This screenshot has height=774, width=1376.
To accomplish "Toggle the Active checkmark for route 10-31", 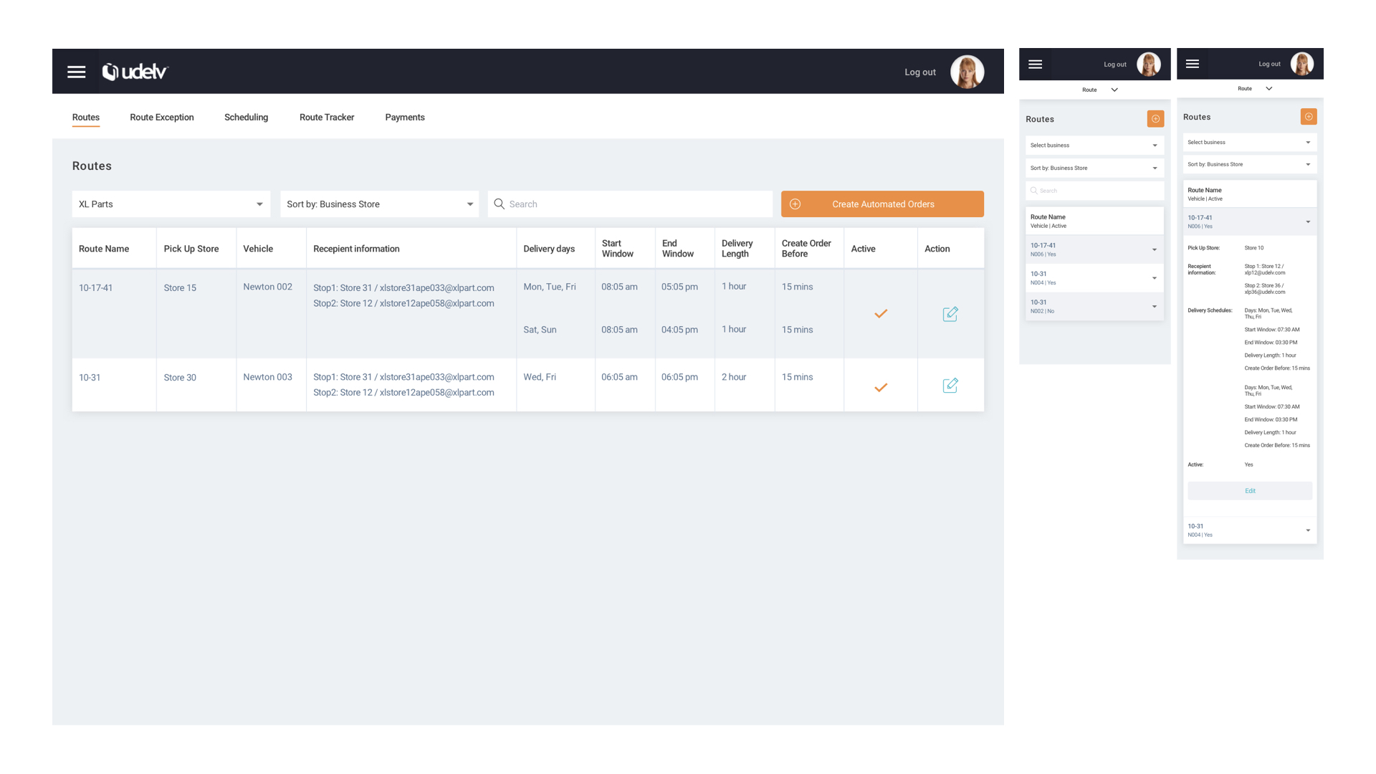I will [x=881, y=388].
